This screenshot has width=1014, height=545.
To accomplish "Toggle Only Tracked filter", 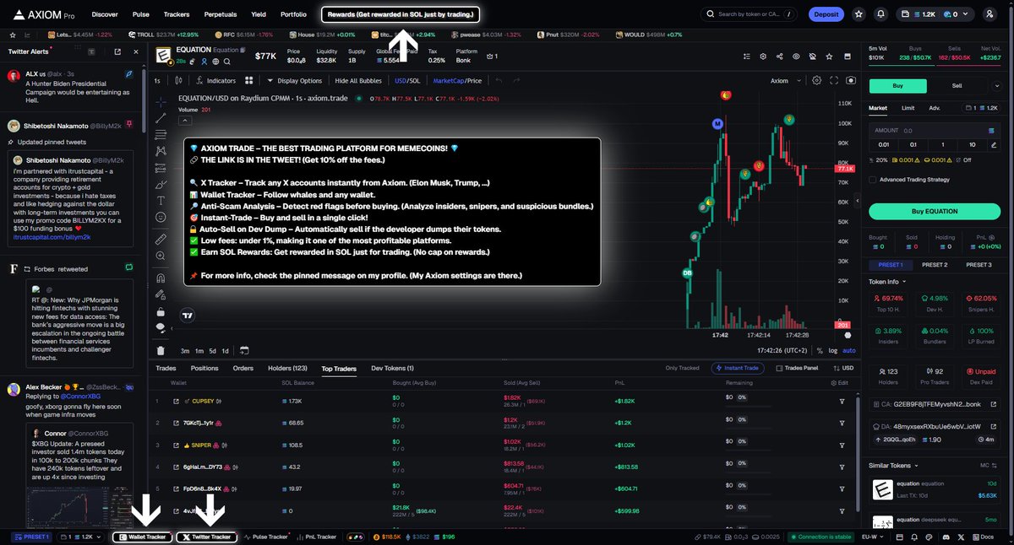I will point(683,369).
